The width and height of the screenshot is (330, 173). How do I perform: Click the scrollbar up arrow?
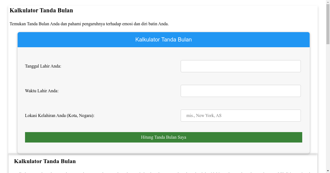point(328,2)
